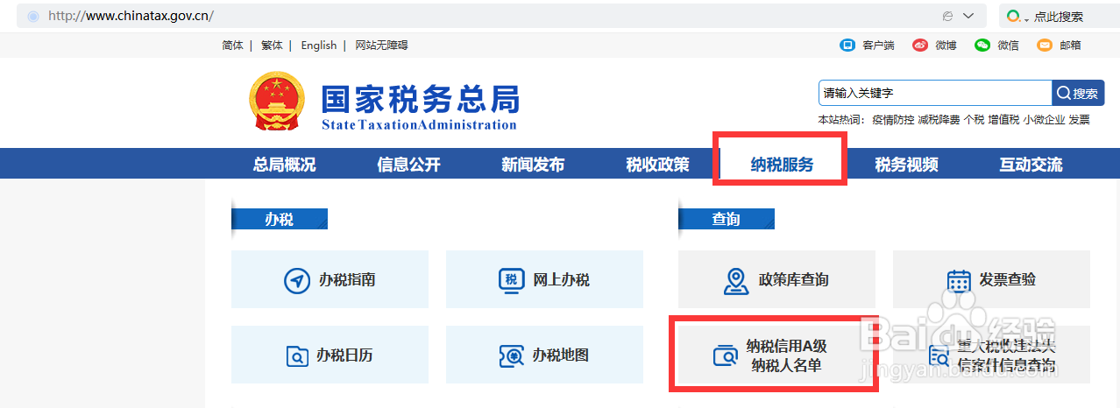This screenshot has width=1120, height=408.
Task: Click the 搜索 search button
Action: (x=1078, y=93)
